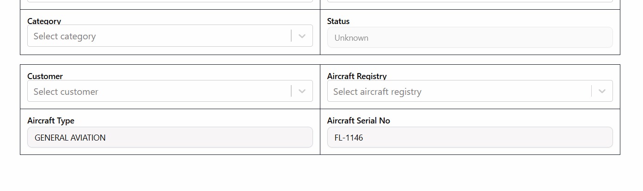Select the Aircraft Serial No field FL-1146
Image resolution: width=643 pixels, height=191 pixels.
coord(470,137)
